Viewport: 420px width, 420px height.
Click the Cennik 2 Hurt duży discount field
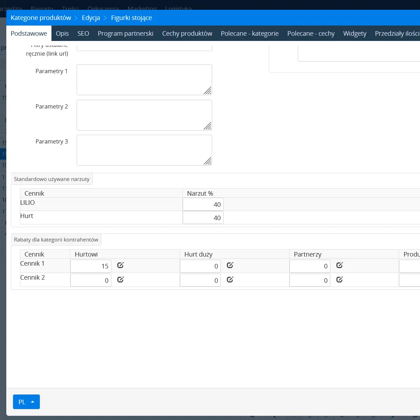point(200,280)
